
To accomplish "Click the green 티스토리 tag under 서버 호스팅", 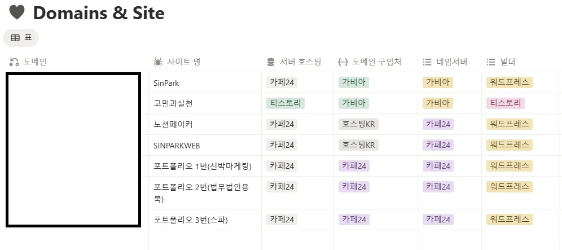I will tap(286, 103).
